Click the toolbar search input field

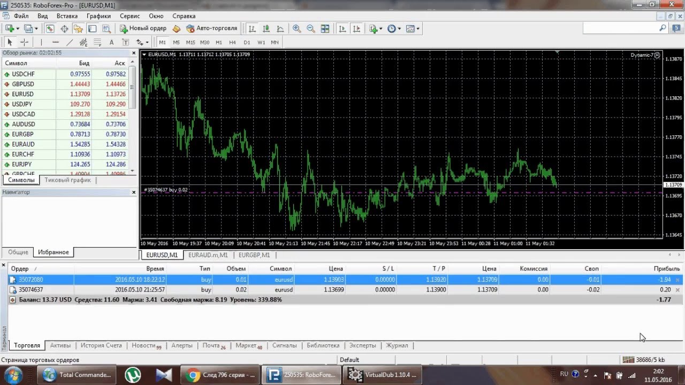[620, 28]
